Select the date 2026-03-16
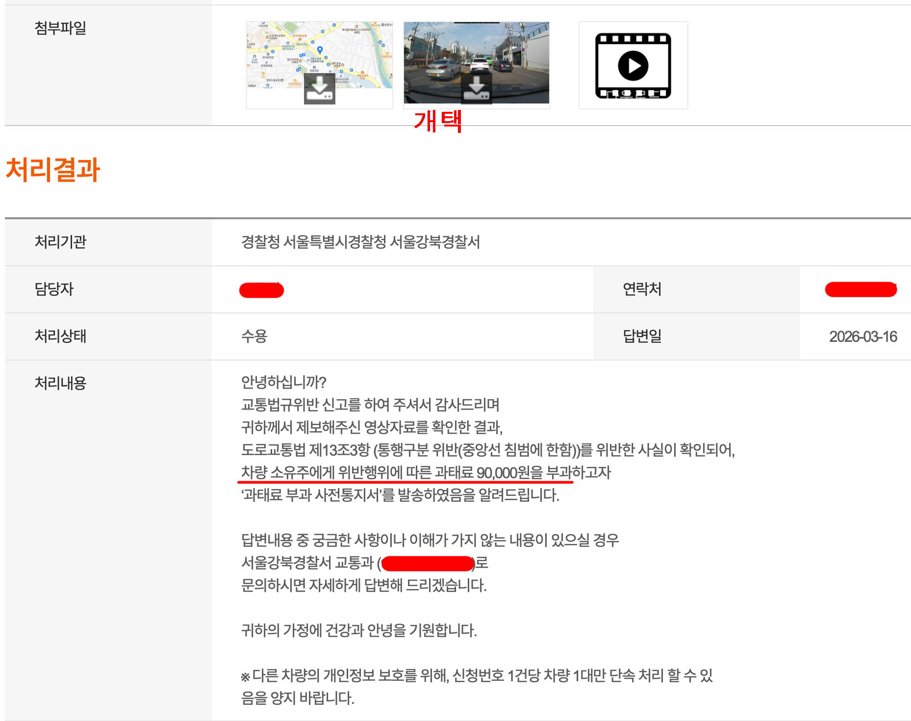This screenshot has width=911, height=721. tap(863, 336)
